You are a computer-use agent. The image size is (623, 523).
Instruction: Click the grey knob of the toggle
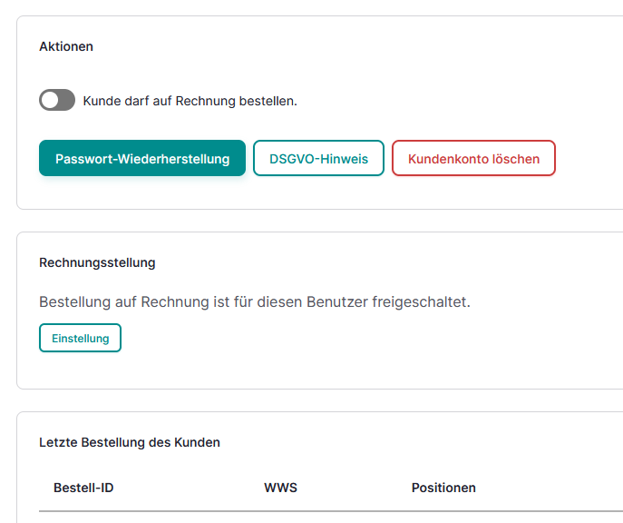pyautogui.click(x=49, y=100)
